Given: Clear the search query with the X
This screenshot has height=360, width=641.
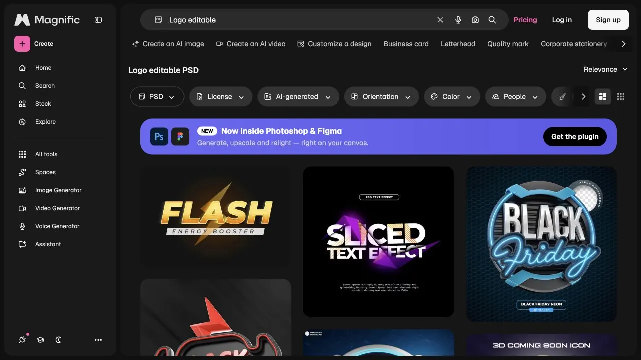Looking at the screenshot, I should pos(440,20).
